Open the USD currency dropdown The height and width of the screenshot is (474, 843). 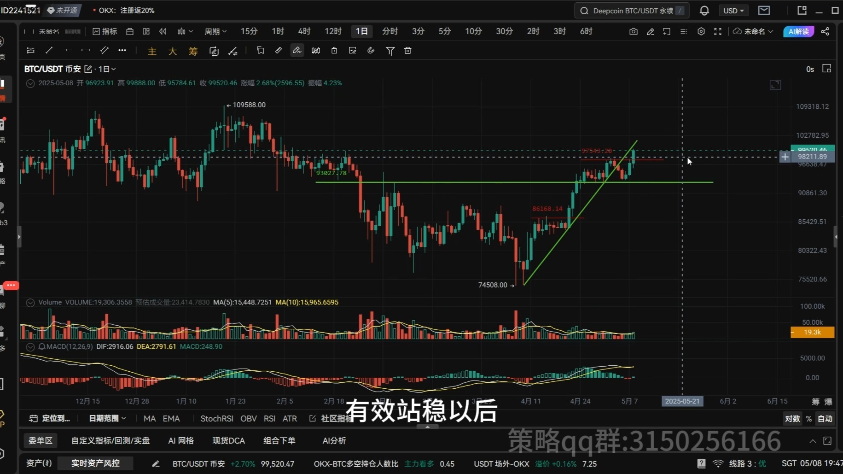733,10
